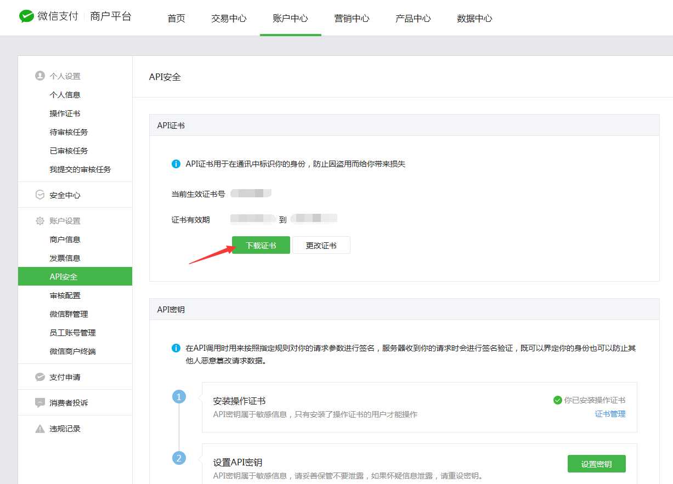This screenshot has height=484, width=673.
Task: Open the 证书管理 link
Action: pyautogui.click(x=610, y=414)
